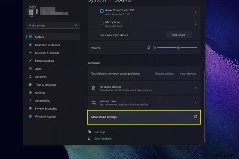Open external link icon for More sound settings

coord(195,117)
